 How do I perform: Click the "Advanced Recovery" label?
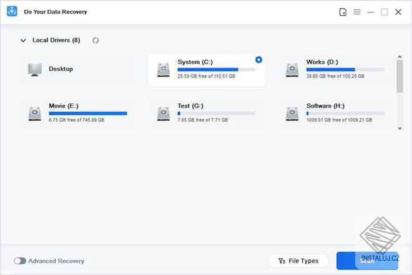tap(56, 261)
